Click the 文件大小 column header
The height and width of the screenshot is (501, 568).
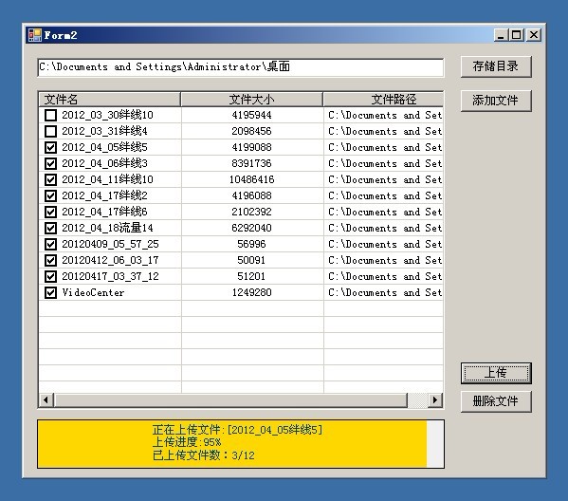[x=252, y=99]
